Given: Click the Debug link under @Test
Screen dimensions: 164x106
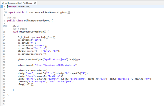Looking at the screenshot, I should click(x=23, y=29).
